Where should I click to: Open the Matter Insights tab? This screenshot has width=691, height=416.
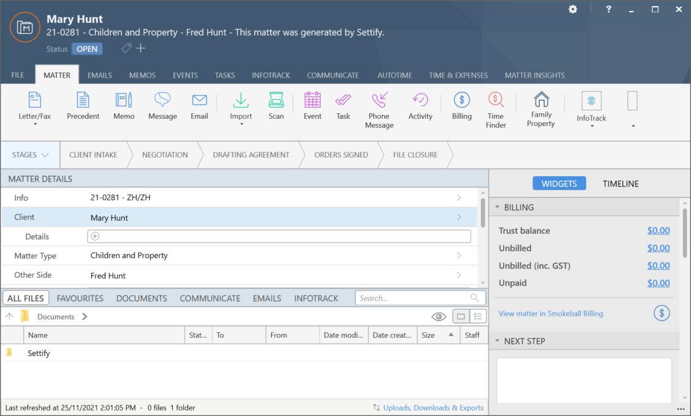coord(534,75)
